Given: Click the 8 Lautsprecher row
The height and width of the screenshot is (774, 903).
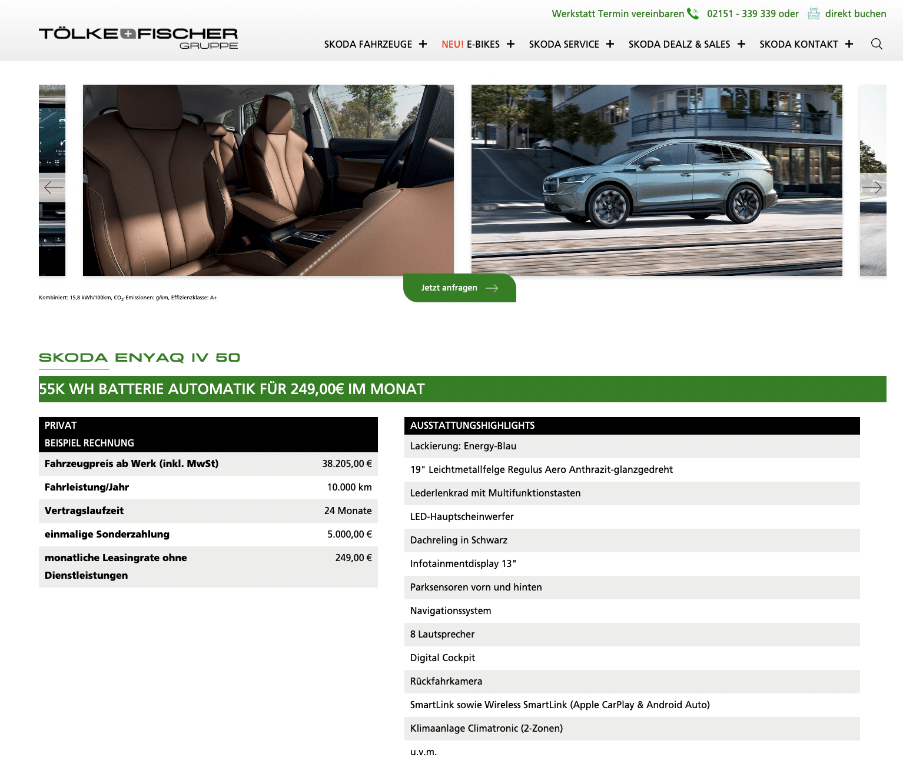Looking at the screenshot, I should (x=632, y=635).
